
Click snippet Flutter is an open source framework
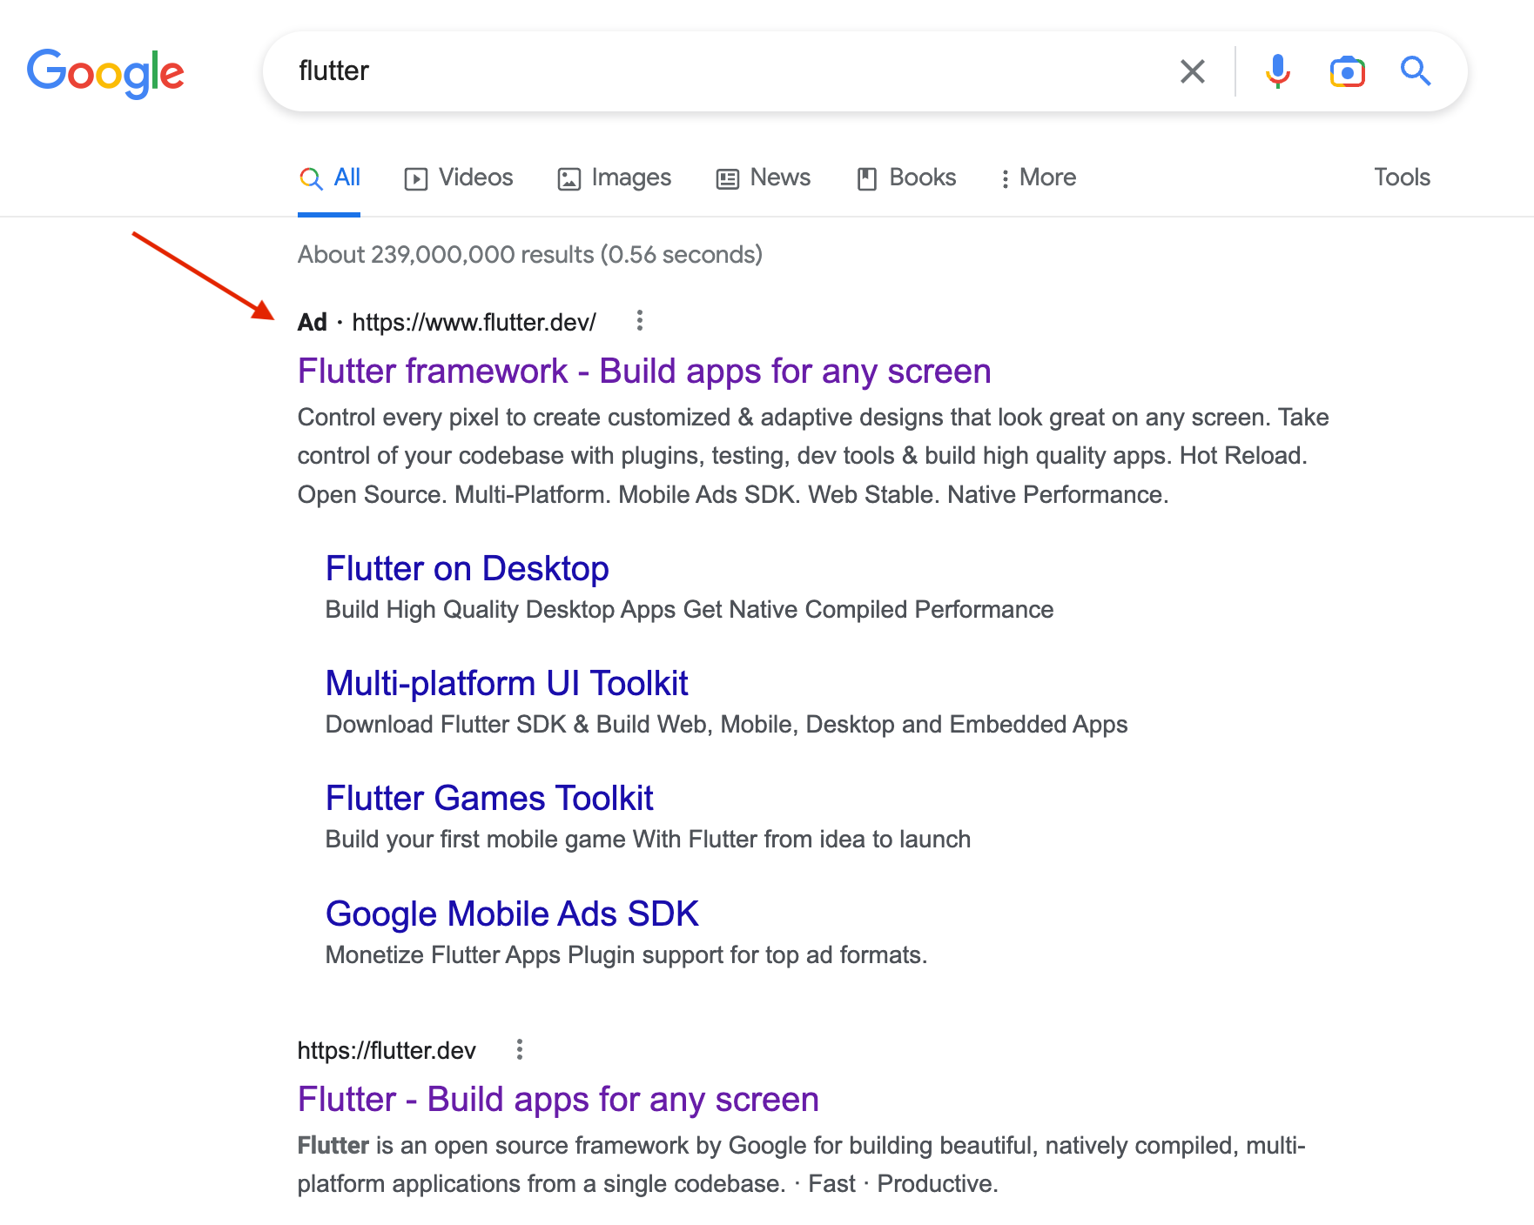[x=801, y=1165]
